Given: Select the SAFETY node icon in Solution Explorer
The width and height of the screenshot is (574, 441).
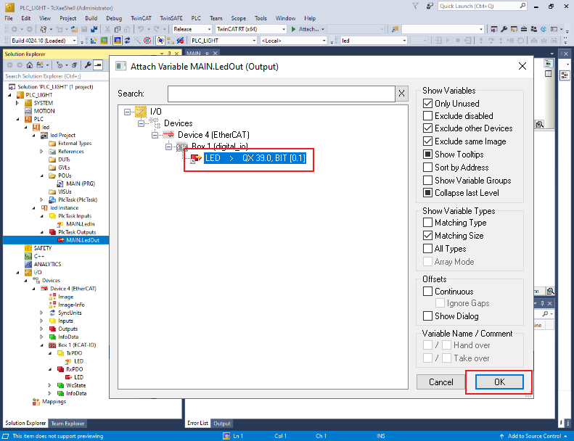Looking at the screenshot, I should [x=28, y=248].
